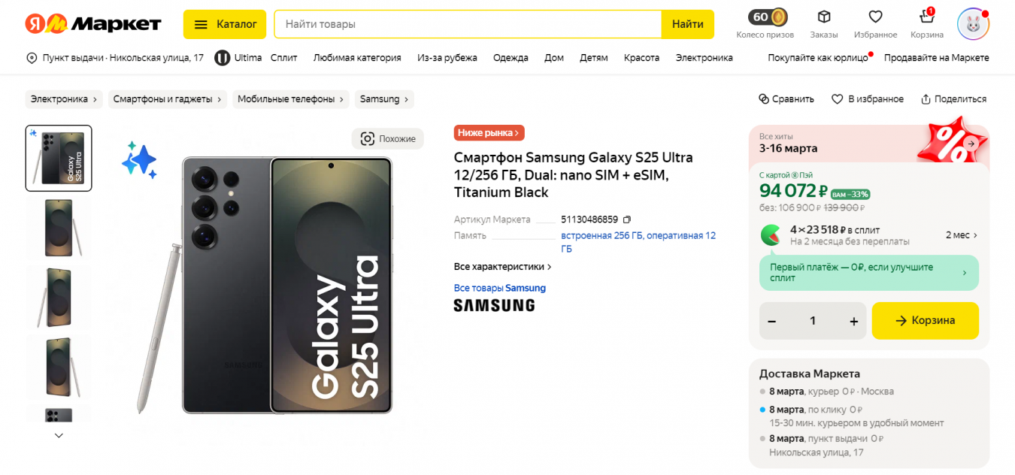Click the Поделиться share icon
Screen dimensions: 1015x475
coord(926,99)
